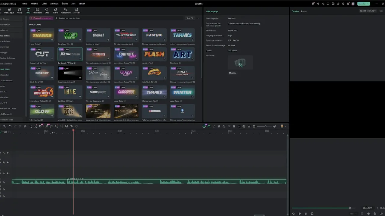This screenshot has width=385, height=216.
Task: Click the microphone voiceover icon
Action: [234, 126]
